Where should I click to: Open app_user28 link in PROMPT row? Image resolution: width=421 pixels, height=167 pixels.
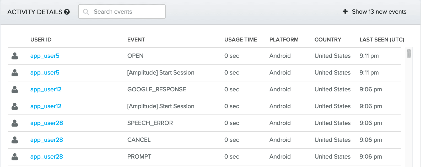click(47, 157)
